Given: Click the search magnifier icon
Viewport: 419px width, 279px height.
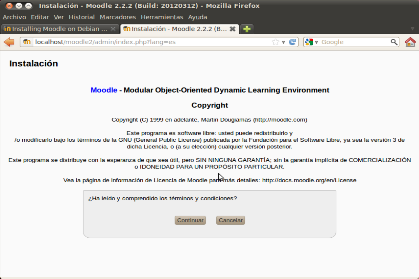Looking at the screenshot, I should click(x=394, y=42).
